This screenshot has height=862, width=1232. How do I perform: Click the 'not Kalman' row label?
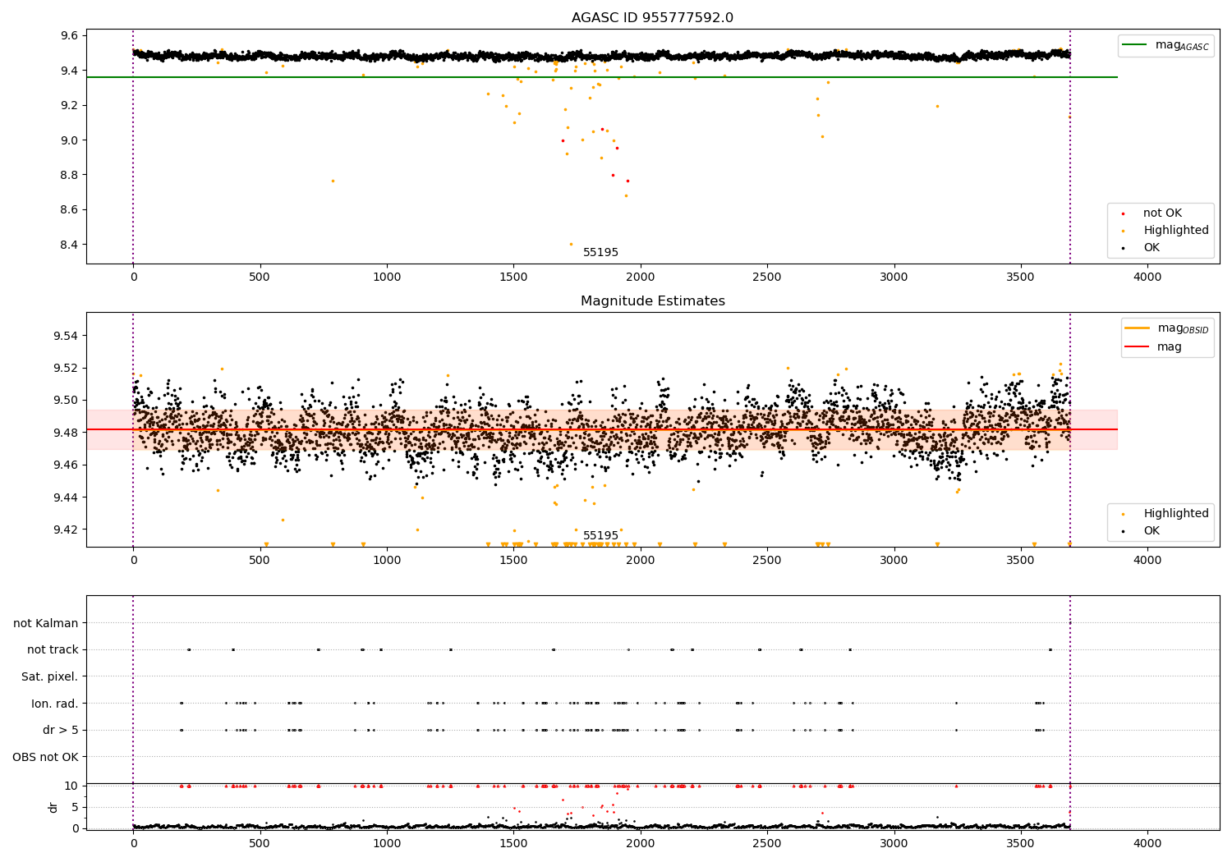46,624
